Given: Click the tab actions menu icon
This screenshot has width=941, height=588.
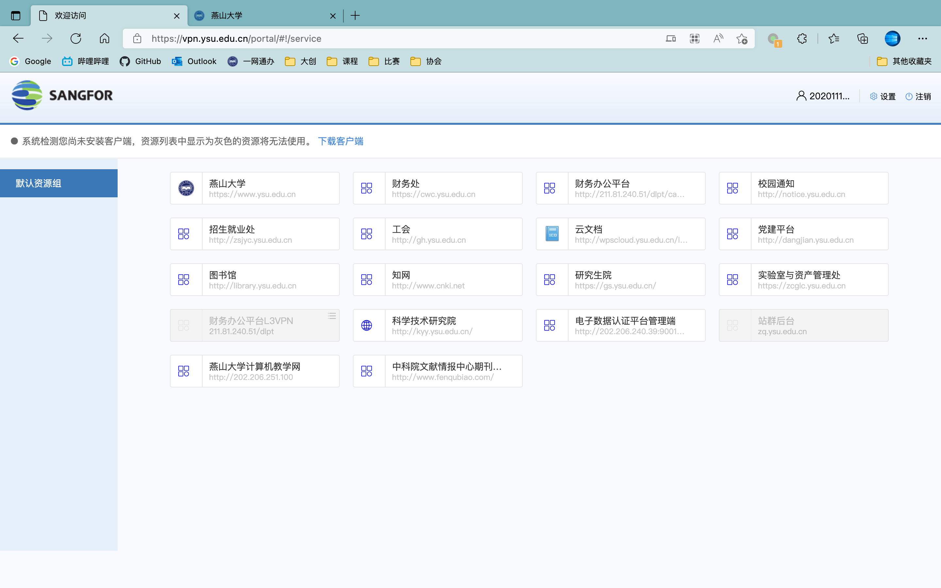Looking at the screenshot, I should 16,16.
